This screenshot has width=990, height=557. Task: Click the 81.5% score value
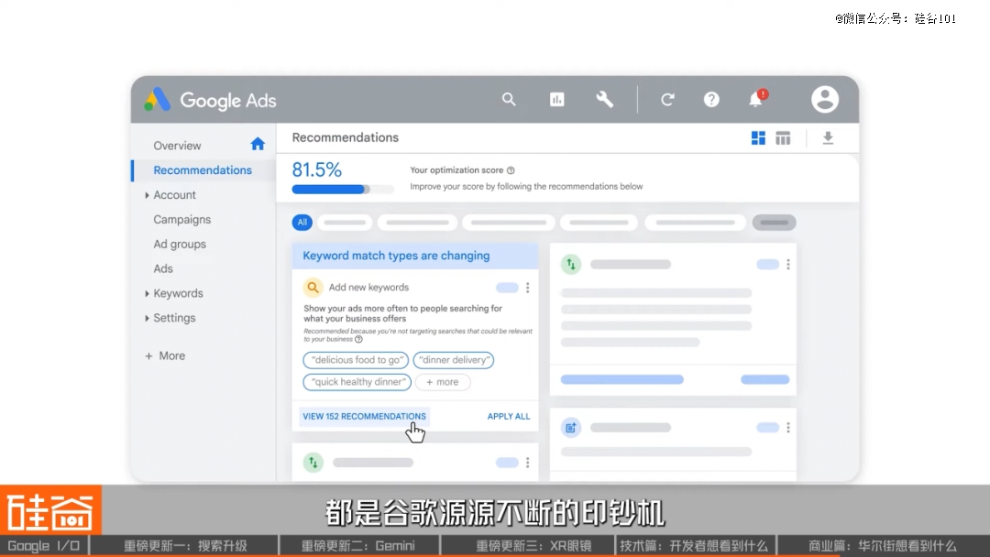pos(316,169)
